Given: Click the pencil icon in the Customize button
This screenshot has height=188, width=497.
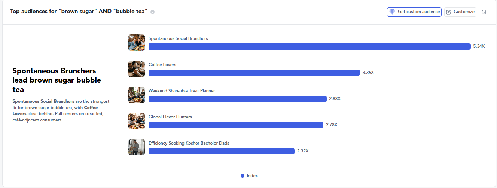Looking at the screenshot, I should [449, 12].
